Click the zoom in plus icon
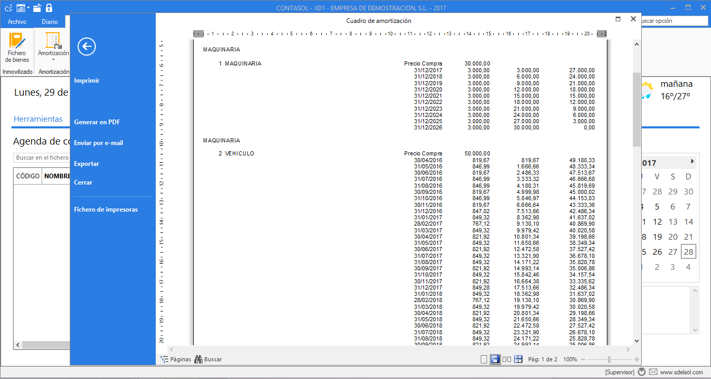Image resolution: width=711 pixels, height=379 pixels. [x=637, y=360]
